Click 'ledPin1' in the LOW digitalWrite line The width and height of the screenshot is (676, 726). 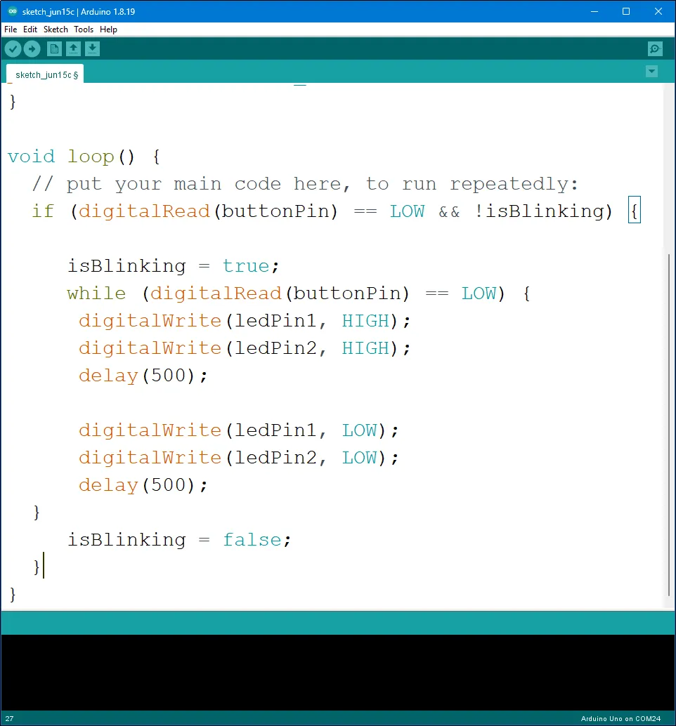click(275, 430)
